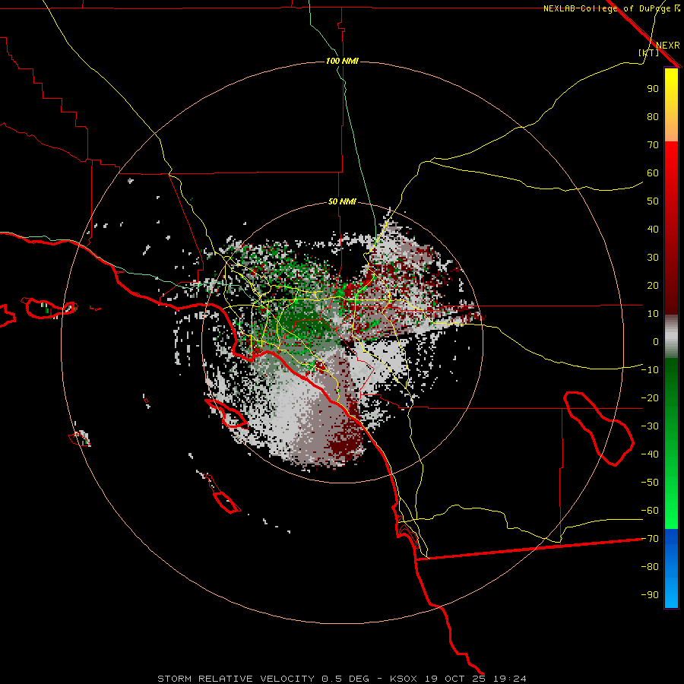Select the "-90" value on velocity scale
684x684 pixels.
click(x=650, y=595)
